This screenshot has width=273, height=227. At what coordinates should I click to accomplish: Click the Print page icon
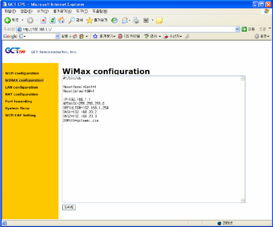click(136, 20)
